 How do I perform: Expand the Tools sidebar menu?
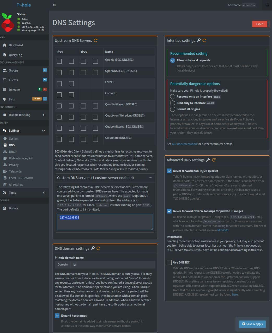click(24, 193)
